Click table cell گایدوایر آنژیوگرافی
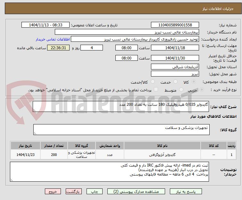Screen dimensions: 242x200 click(162, 155)
